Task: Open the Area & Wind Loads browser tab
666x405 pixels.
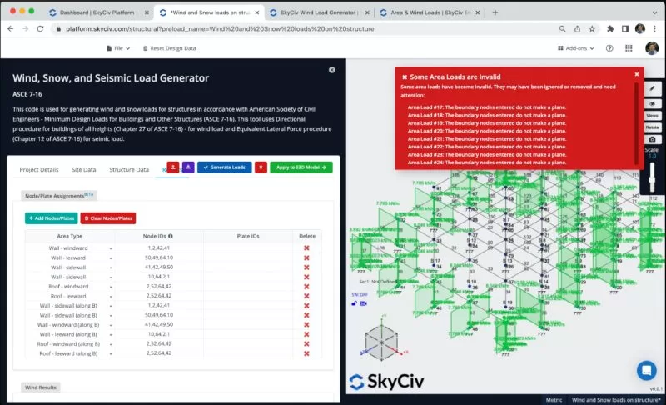Action: (x=430, y=12)
